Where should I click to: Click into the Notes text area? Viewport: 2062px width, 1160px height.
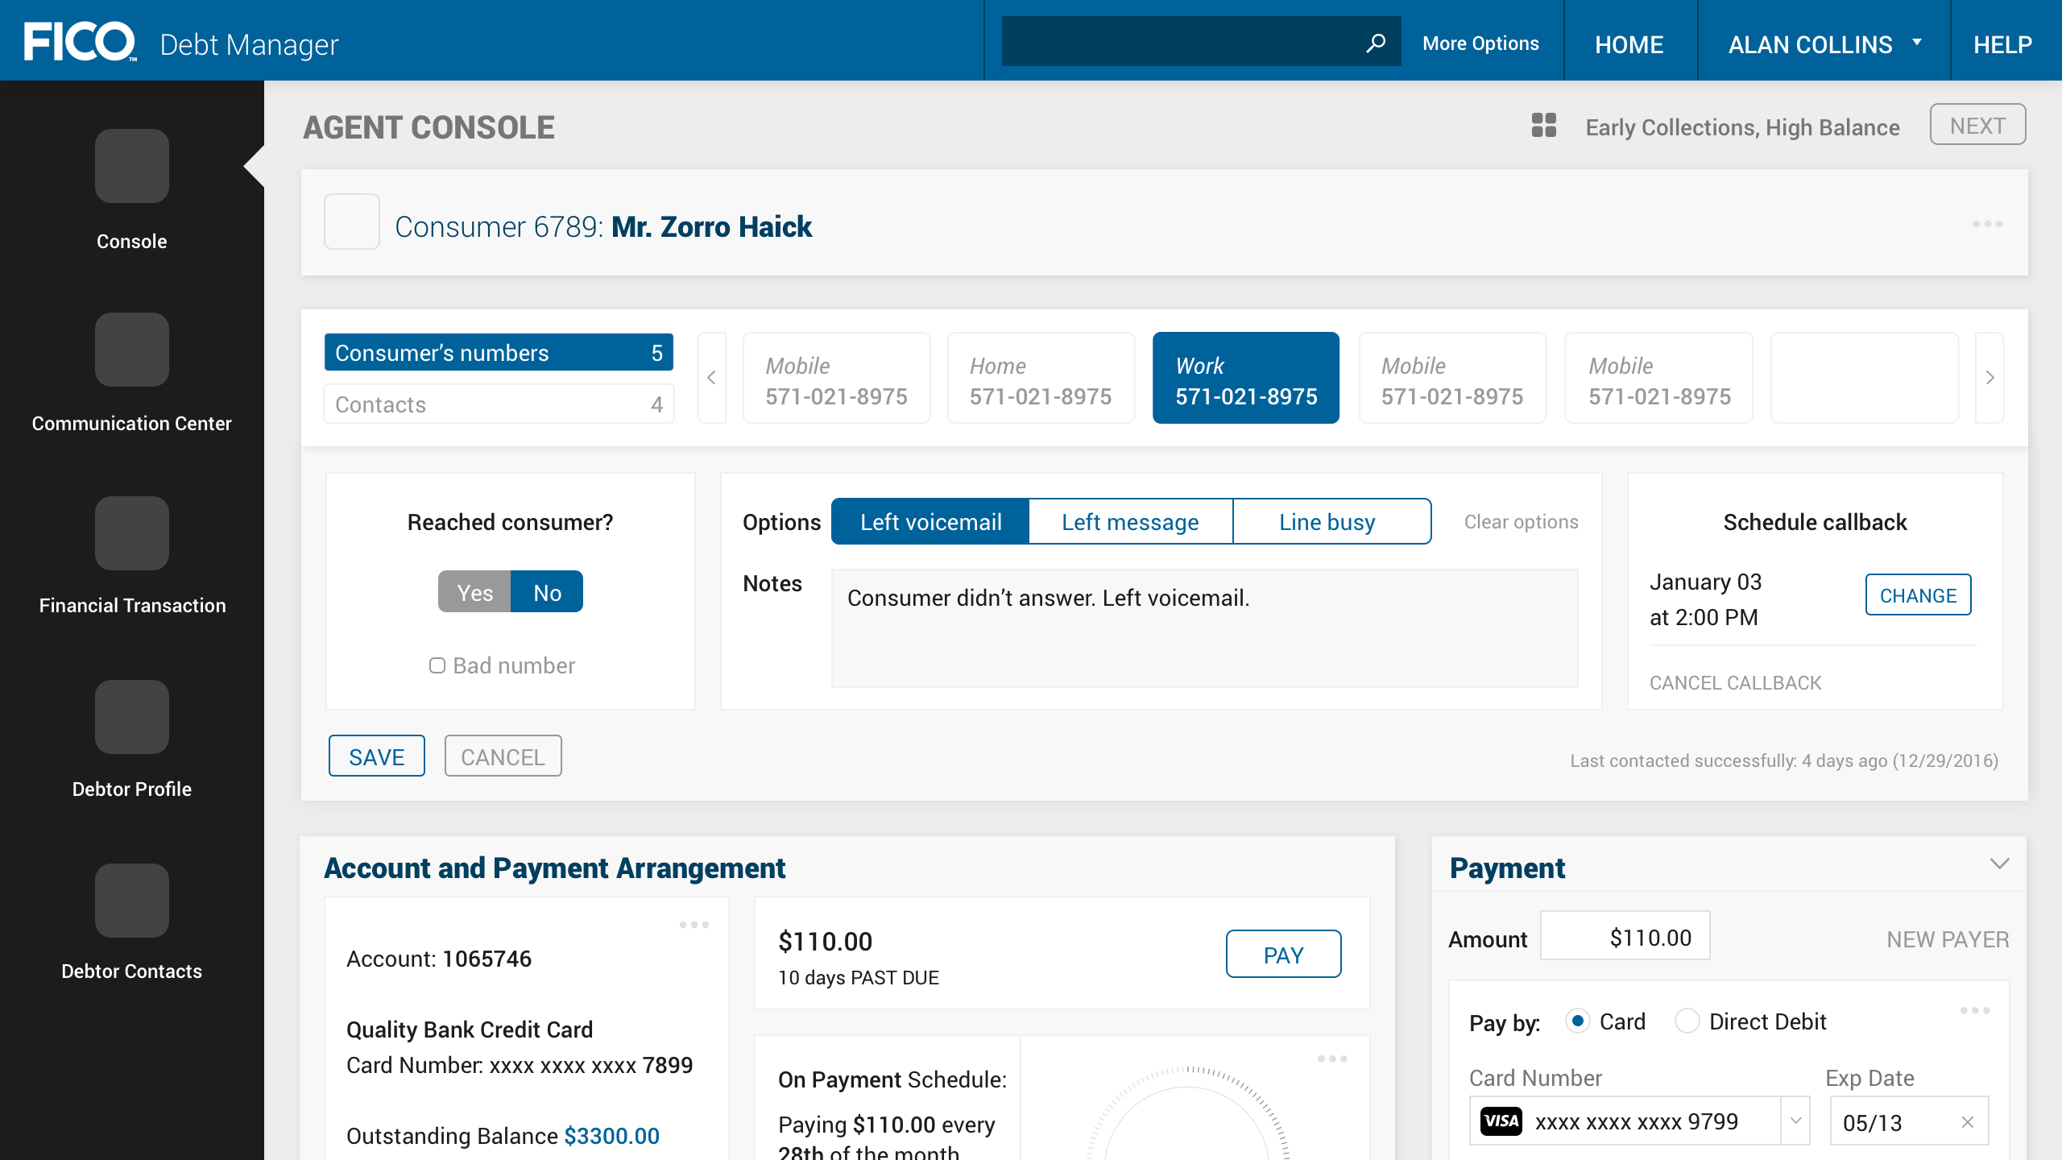pyautogui.click(x=1204, y=628)
